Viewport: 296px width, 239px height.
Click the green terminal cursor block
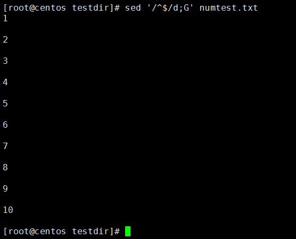tap(128, 231)
